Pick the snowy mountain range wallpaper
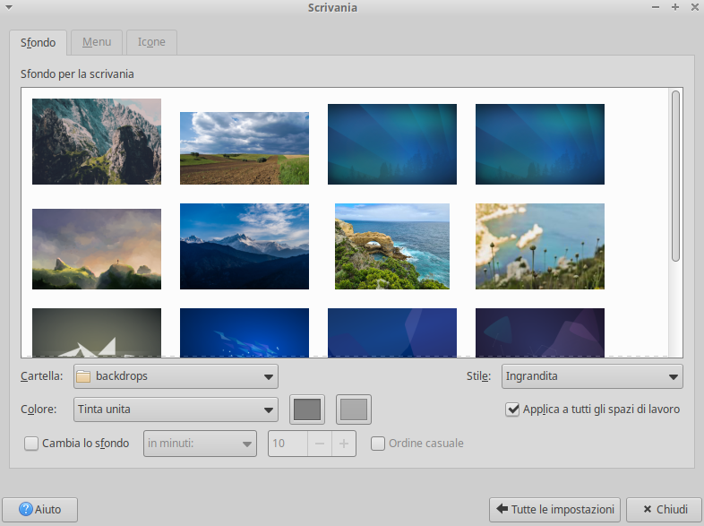Screen dimensions: 704x526 pyautogui.click(x=245, y=246)
